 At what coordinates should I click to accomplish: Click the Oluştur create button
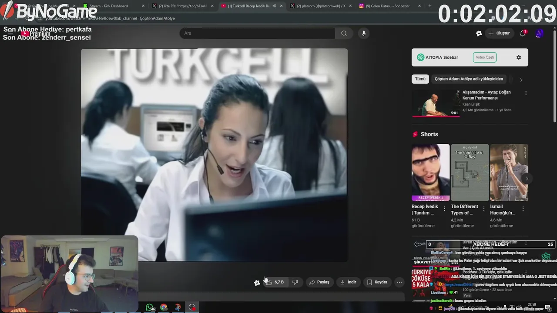point(499,33)
